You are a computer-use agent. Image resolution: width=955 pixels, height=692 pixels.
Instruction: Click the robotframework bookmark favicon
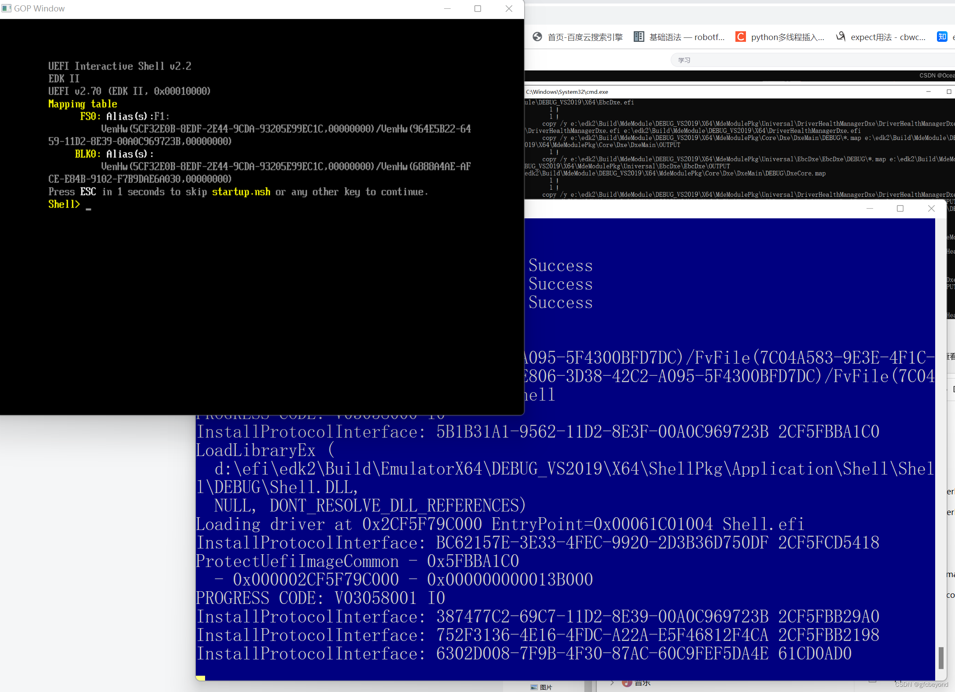pos(639,37)
